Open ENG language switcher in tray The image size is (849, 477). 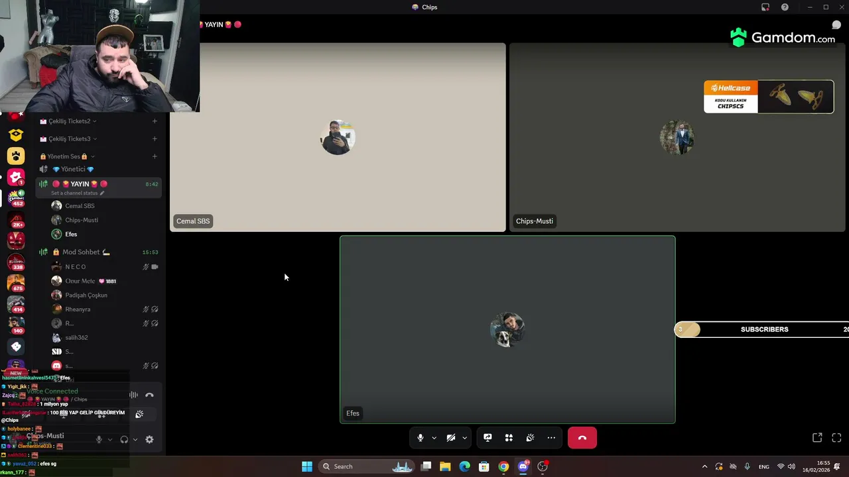(x=764, y=466)
